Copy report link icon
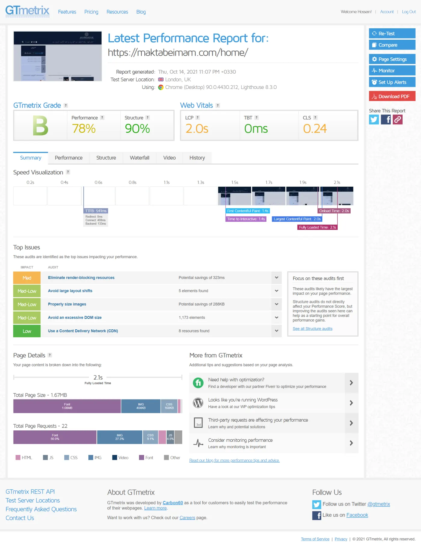Image resolution: width=421 pixels, height=547 pixels. pos(398,120)
